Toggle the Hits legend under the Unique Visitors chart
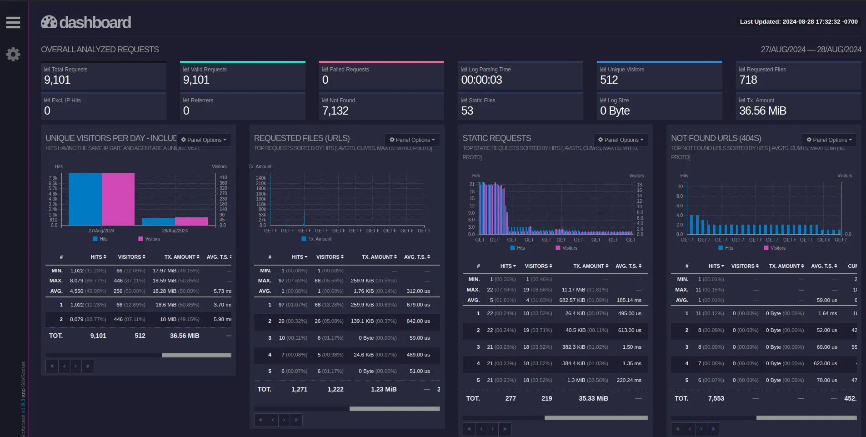The image size is (866, 437). tap(100, 239)
